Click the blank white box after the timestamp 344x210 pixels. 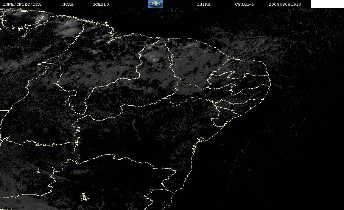tap(327, 4)
